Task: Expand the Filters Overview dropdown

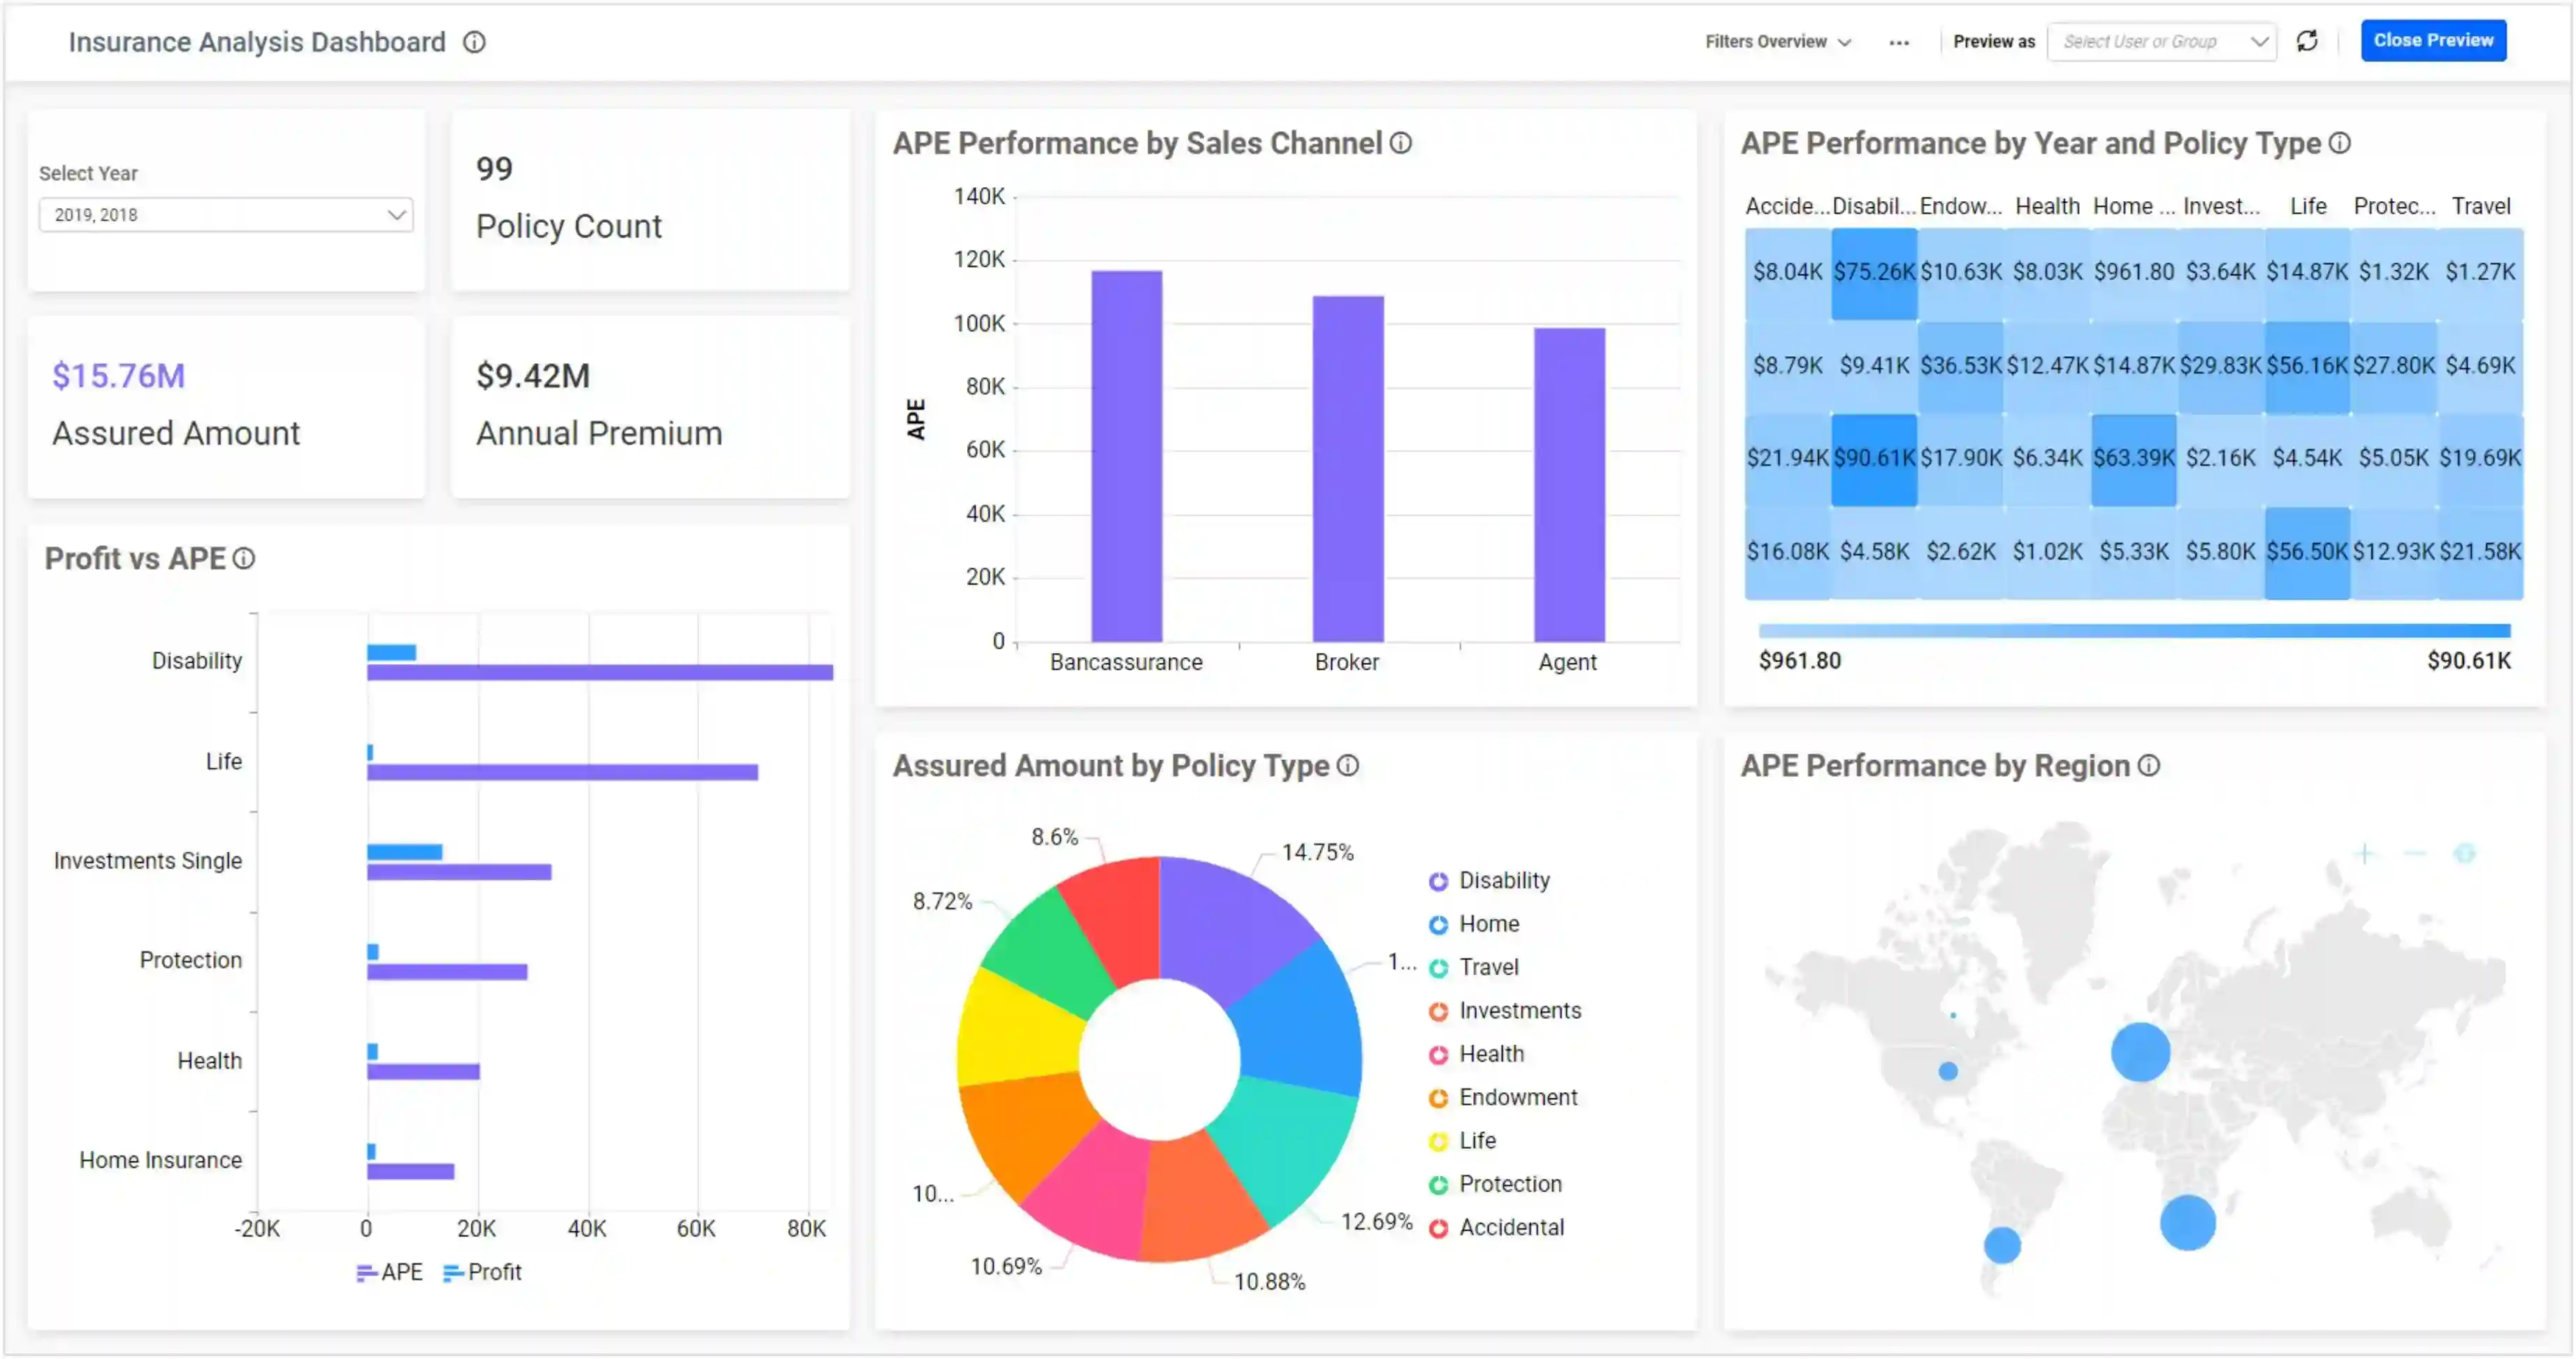Action: [1778, 42]
